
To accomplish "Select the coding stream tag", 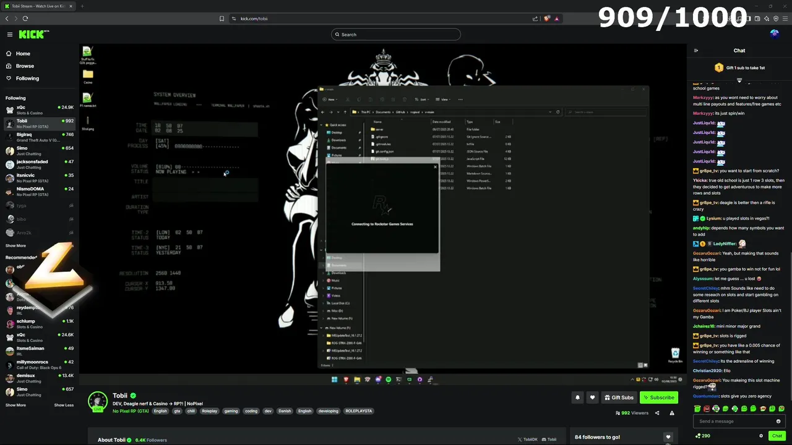I will [x=251, y=411].
